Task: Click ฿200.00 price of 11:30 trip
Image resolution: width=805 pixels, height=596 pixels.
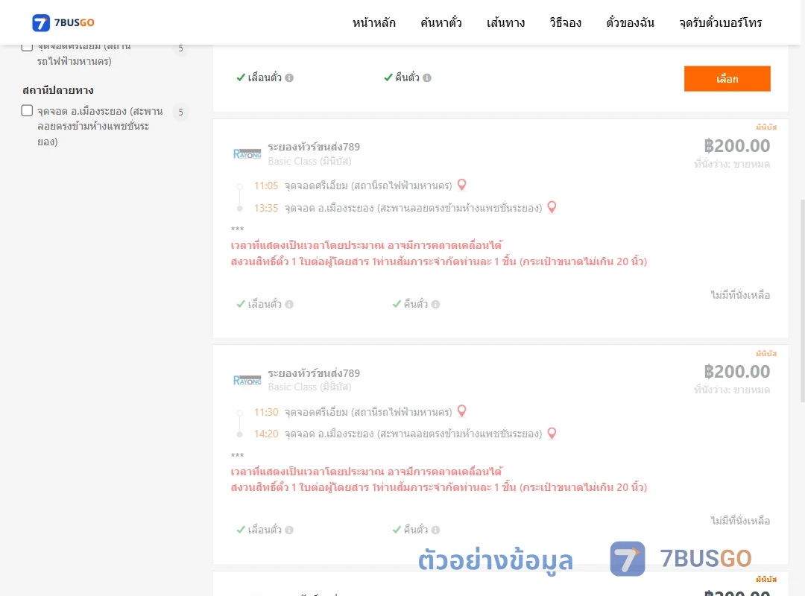Action: 736,372
